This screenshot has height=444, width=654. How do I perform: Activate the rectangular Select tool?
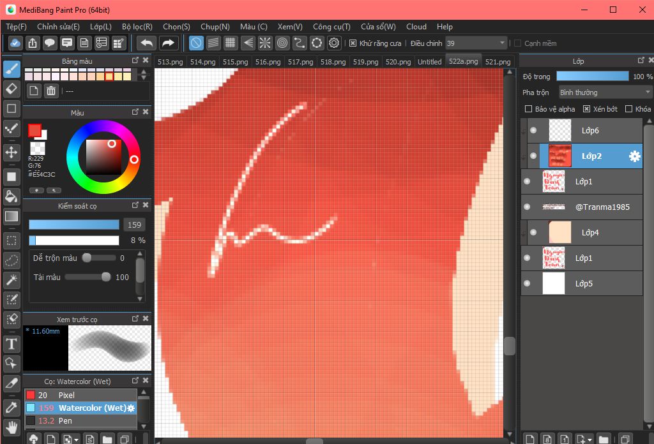tap(11, 241)
